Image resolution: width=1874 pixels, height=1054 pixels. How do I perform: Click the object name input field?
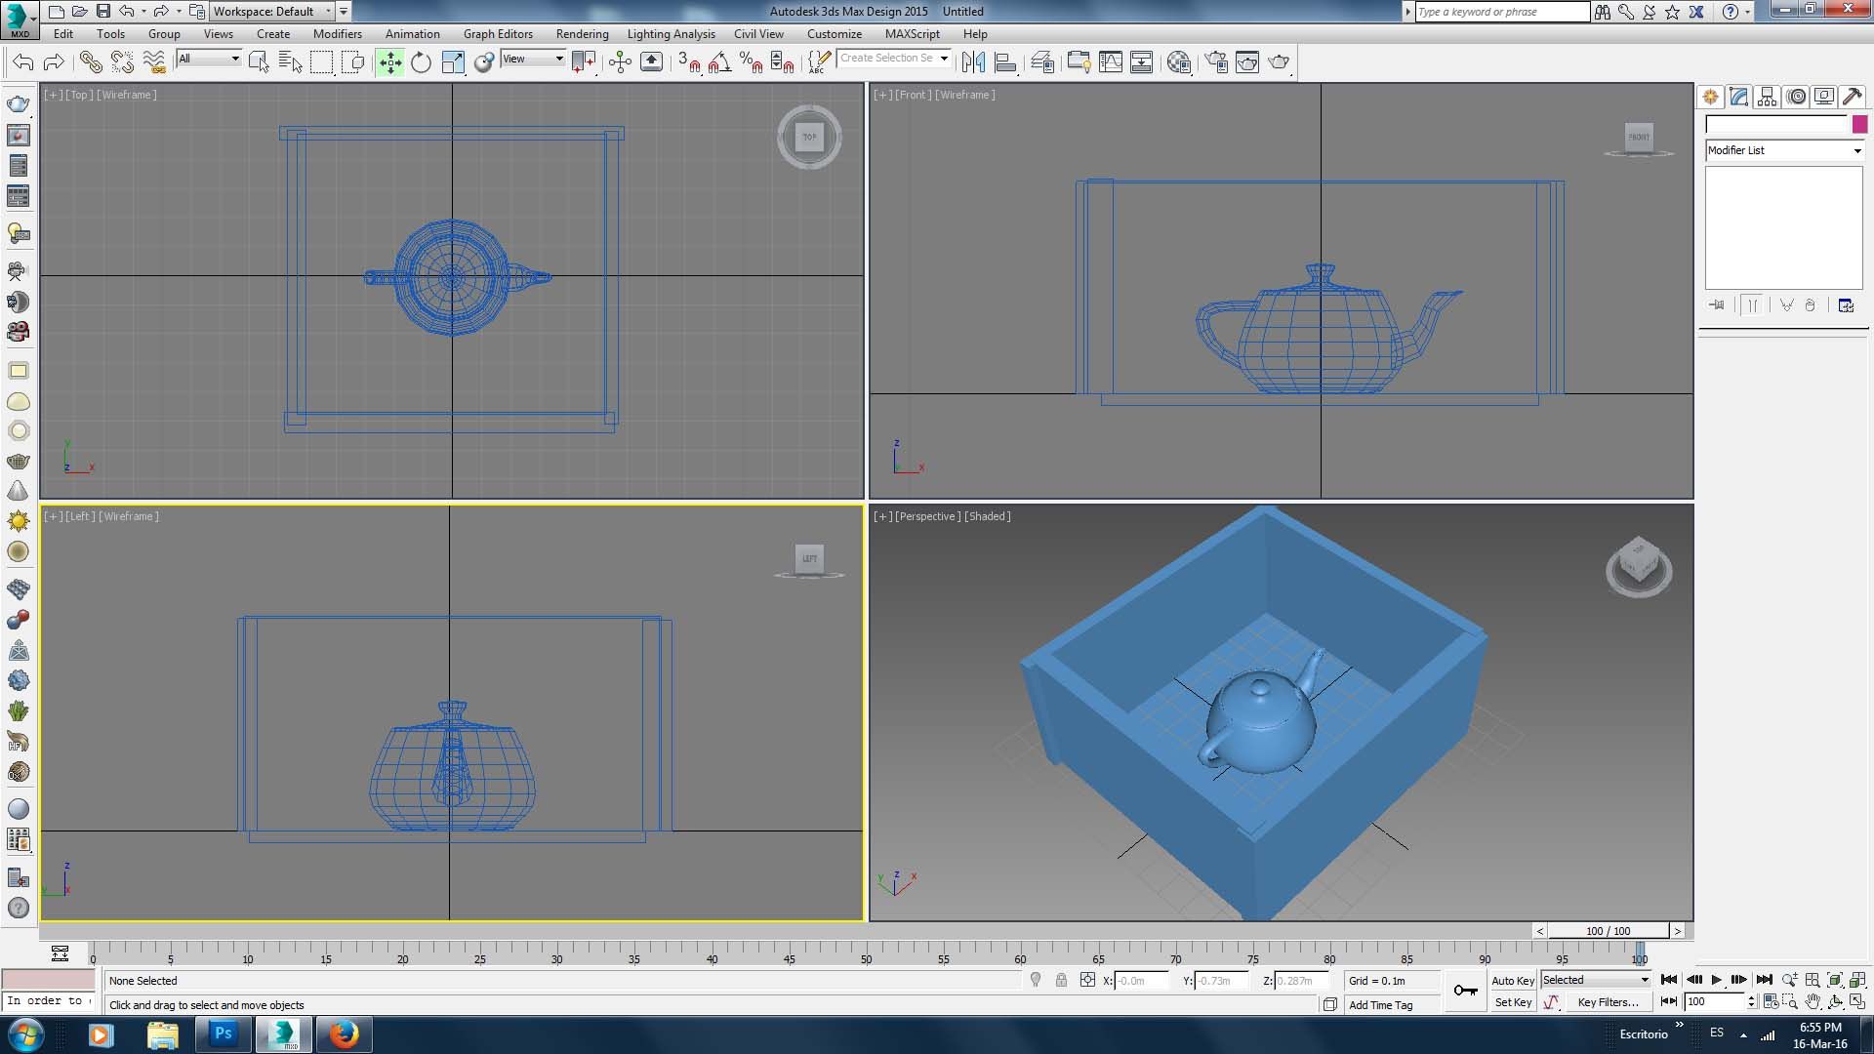pyautogui.click(x=1776, y=124)
